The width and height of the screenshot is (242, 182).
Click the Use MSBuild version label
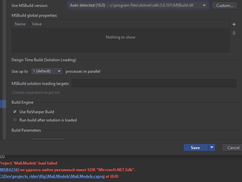click(x=30, y=6)
